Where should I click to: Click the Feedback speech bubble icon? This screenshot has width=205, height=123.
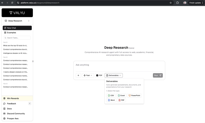point(4,104)
